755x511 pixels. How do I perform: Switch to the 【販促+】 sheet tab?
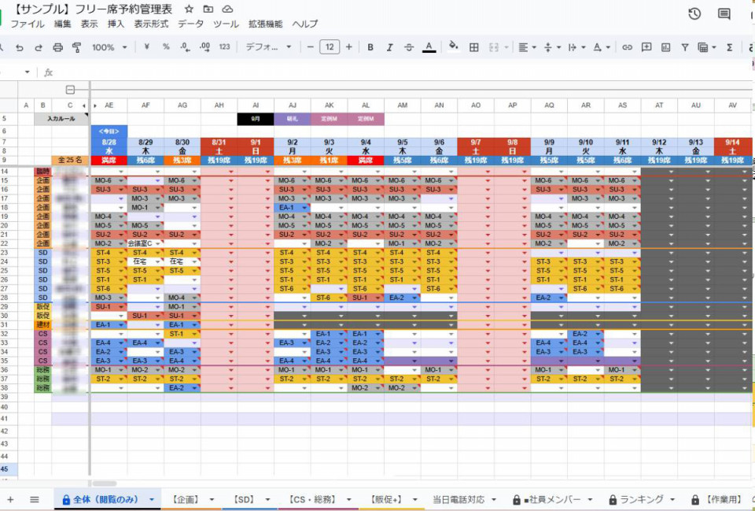point(386,499)
